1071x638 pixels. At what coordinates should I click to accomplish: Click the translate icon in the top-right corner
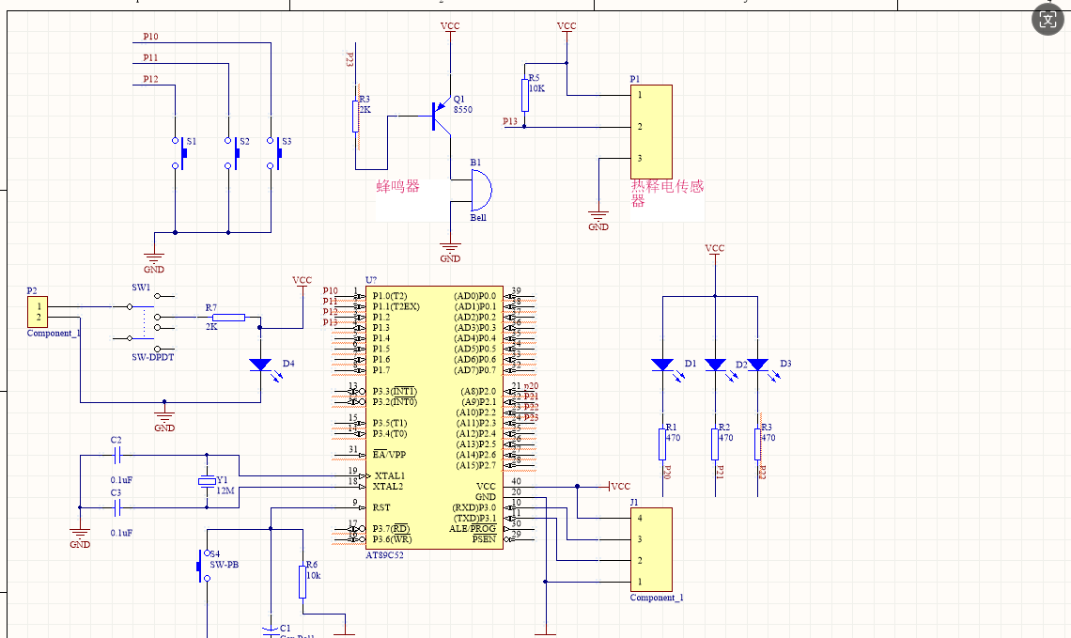[1048, 19]
